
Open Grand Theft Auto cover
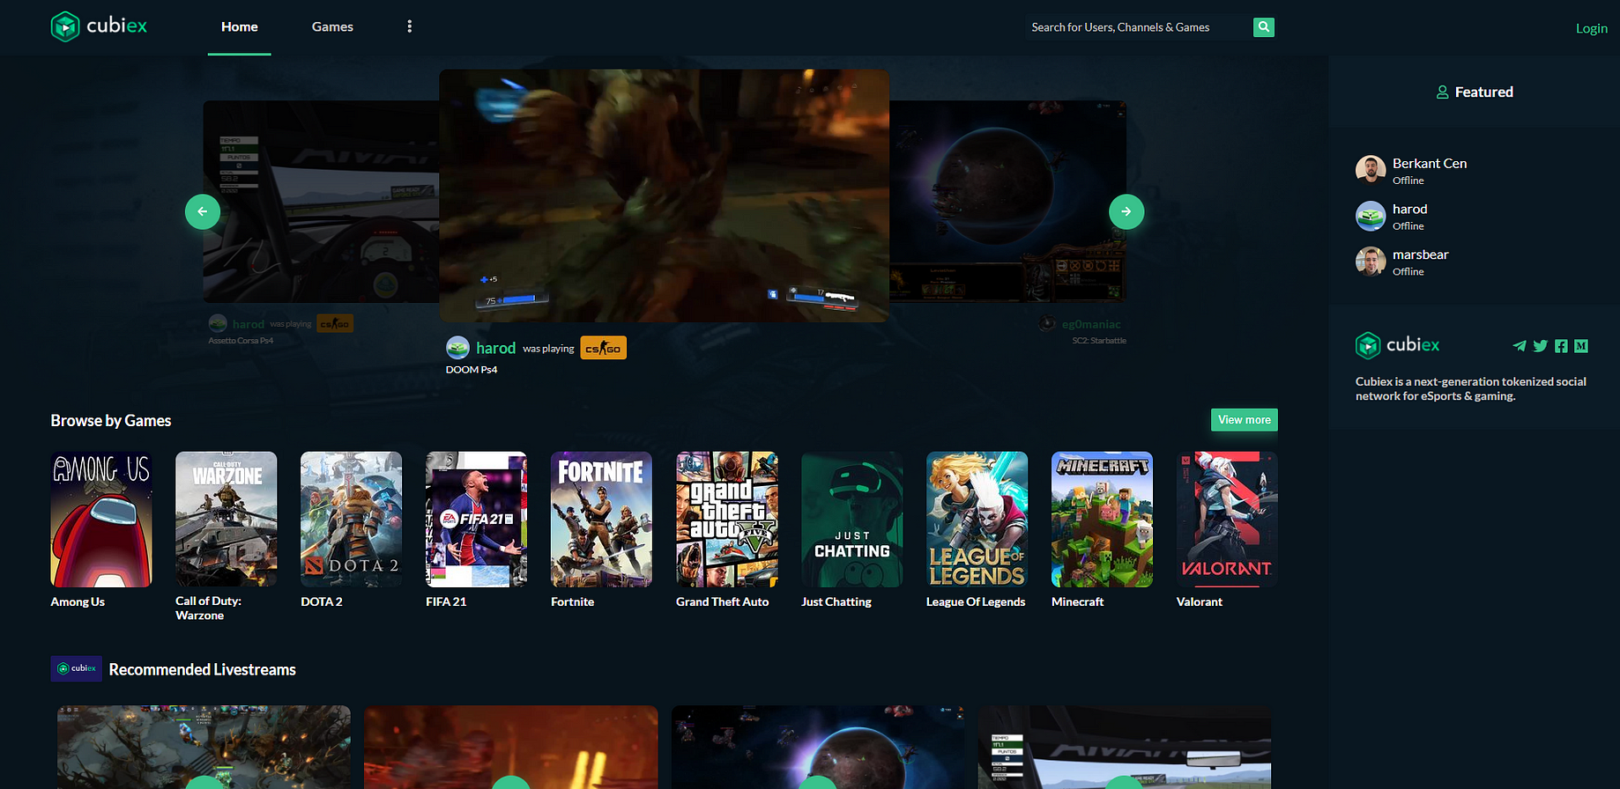tap(727, 520)
